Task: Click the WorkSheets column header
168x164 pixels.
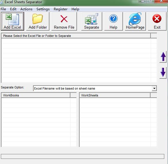Action: tap(115, 95)
